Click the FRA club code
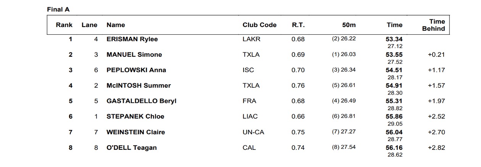This screenshot has height=167, width=481. [249, 101]
